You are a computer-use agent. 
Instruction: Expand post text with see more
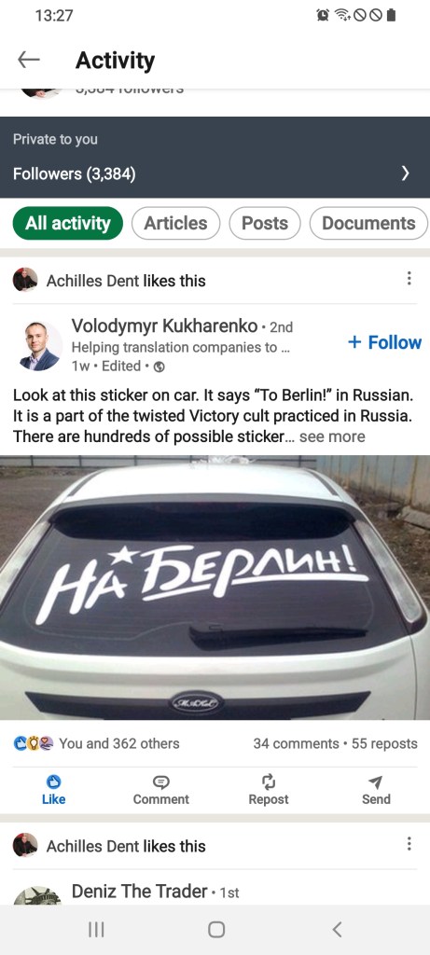point(333,436)
